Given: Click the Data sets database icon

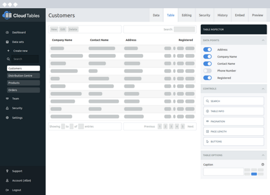Looking at the screenshot, I should 7,42.
